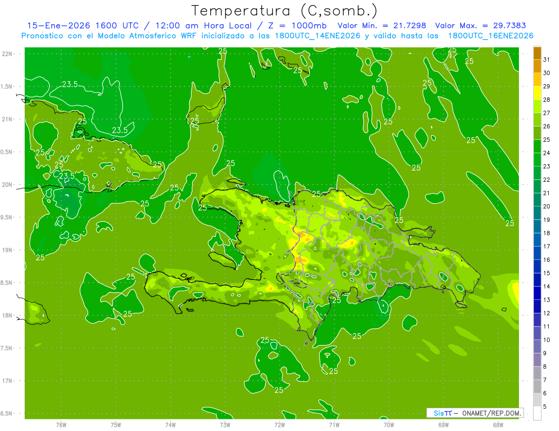
Task: Click the yellow legend band between 28 and 29
Action: (537, 93)
